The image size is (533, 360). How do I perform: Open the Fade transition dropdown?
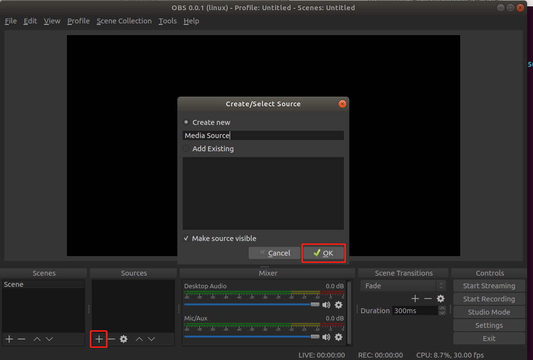coord(403,286)
